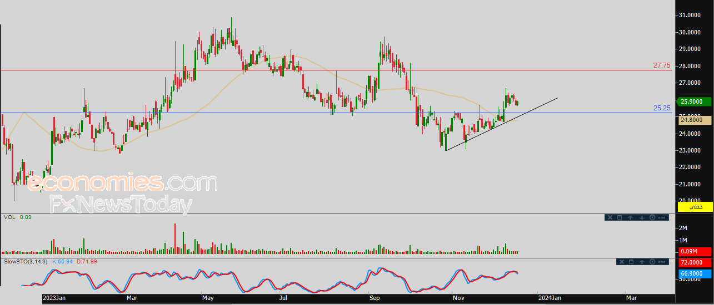Click the Nov date axis label
The height and width of the screenshot is (305, 714).
point(458,298)
